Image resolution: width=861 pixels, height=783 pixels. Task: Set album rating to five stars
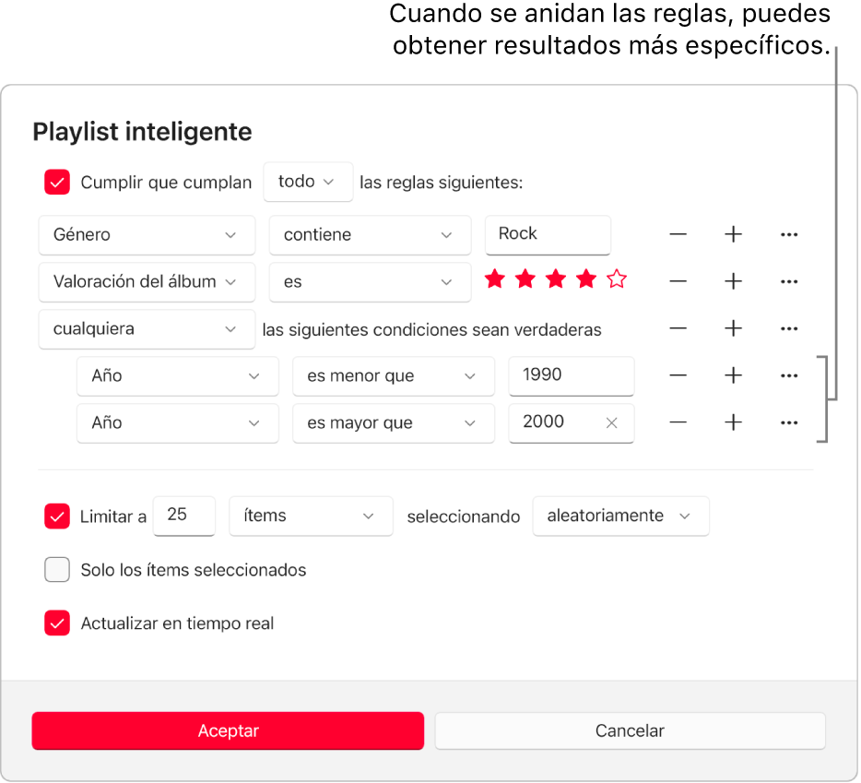[x=616, y=278]
